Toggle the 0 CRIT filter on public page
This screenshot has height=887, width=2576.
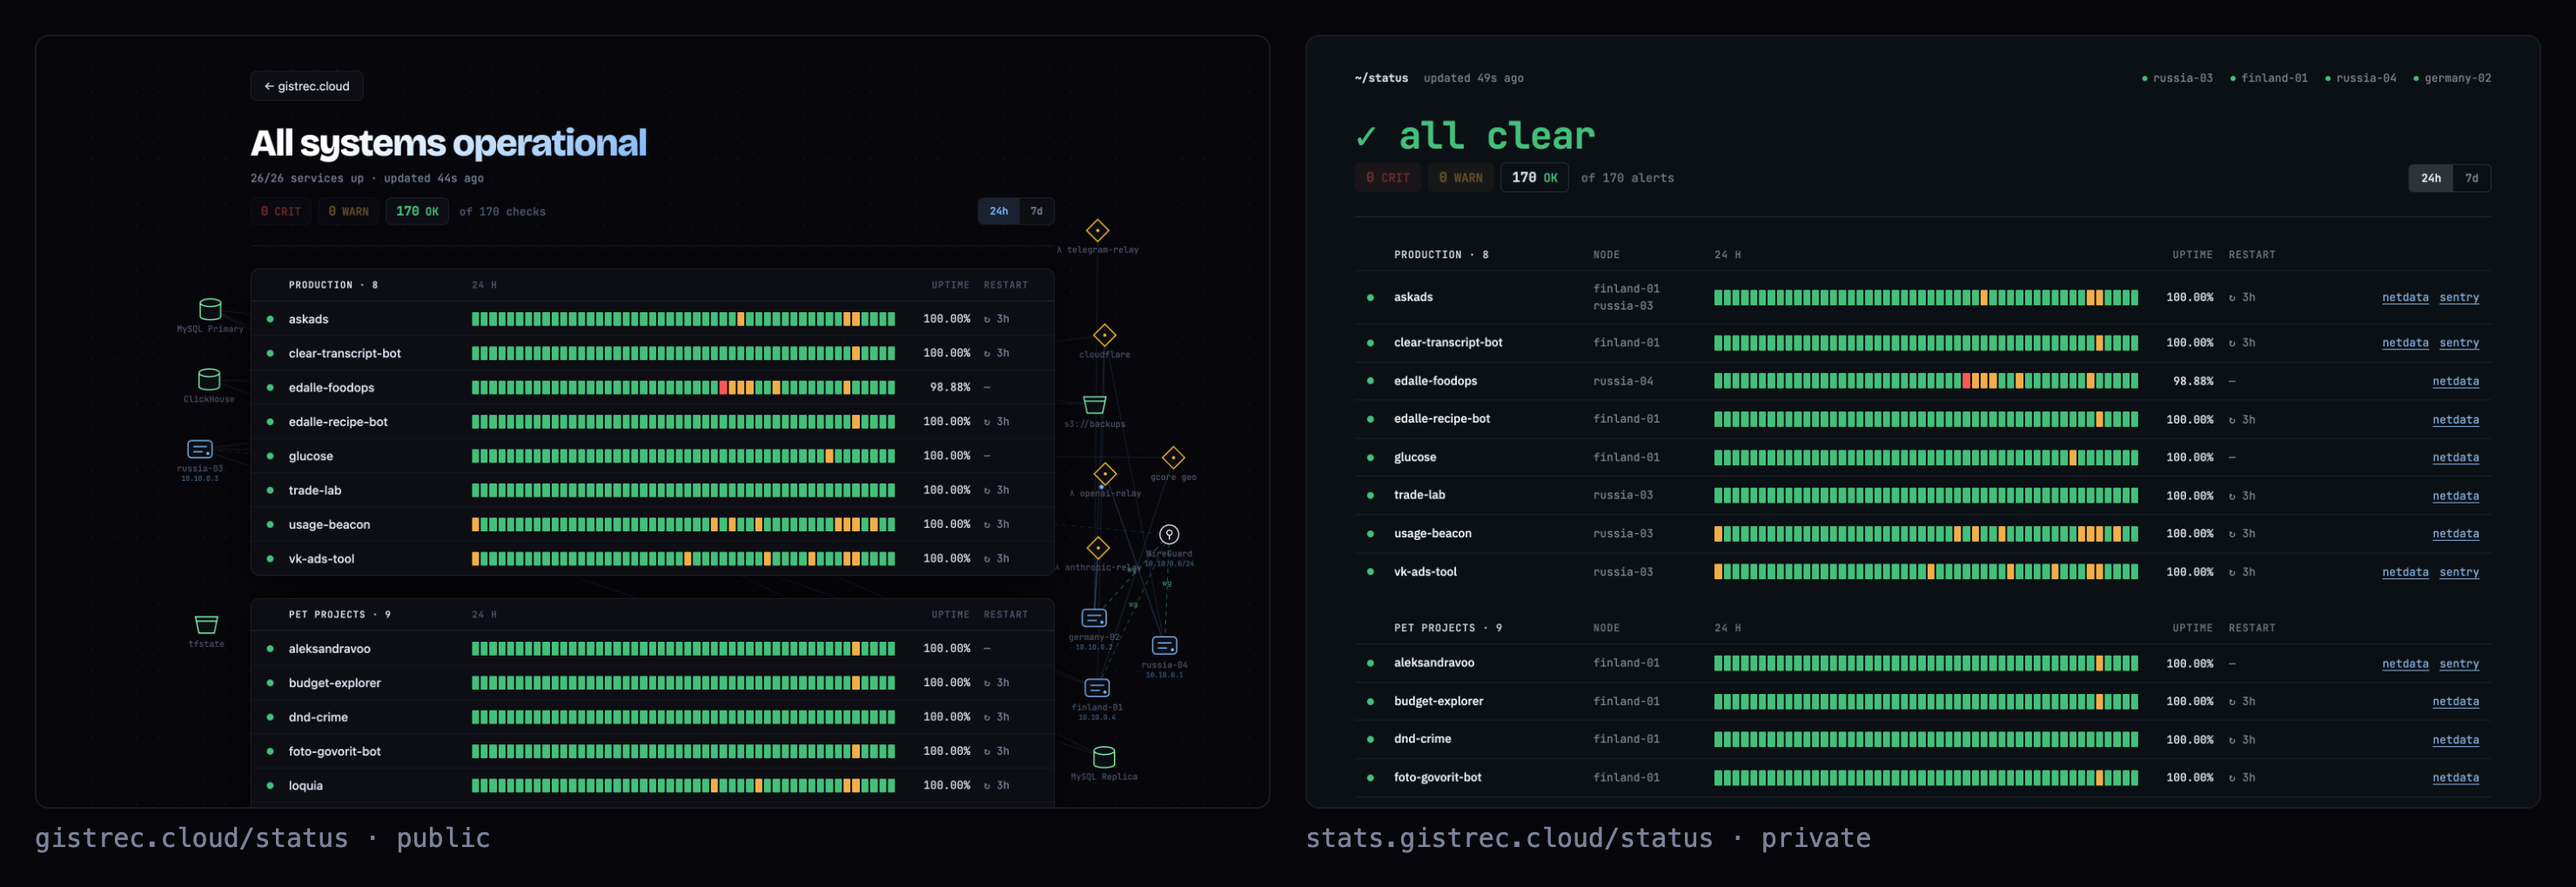[x=281, y=212]
